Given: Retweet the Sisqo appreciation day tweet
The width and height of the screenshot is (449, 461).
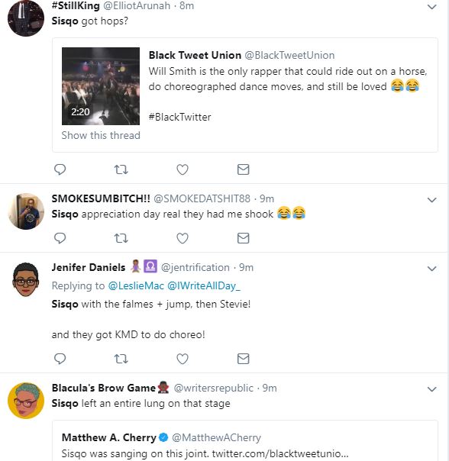Looking at the screenshot, I should coord(121,238).
